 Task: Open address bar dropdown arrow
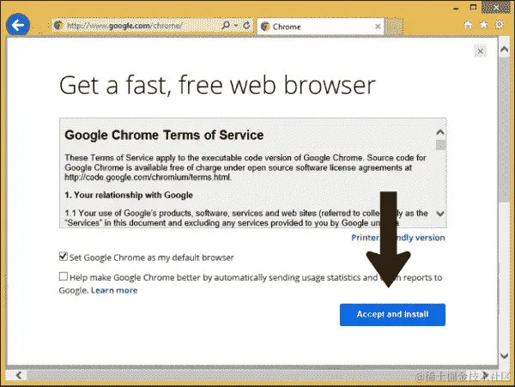[x=236, y=25]
